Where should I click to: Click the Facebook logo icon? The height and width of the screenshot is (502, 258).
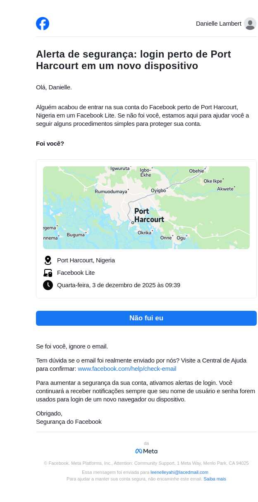click(x=43, y=24)
